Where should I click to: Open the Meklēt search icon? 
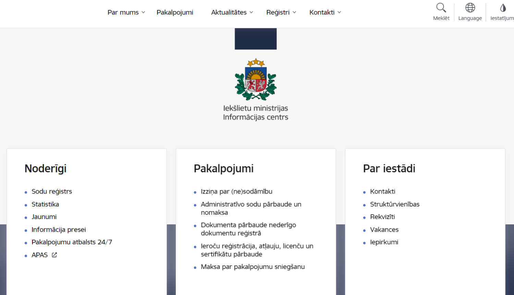click(441, 8)
